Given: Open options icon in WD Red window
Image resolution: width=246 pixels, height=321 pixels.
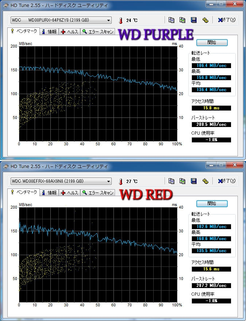Looking at the screenshot, I should pyautogui.click(x=205, y=181).
